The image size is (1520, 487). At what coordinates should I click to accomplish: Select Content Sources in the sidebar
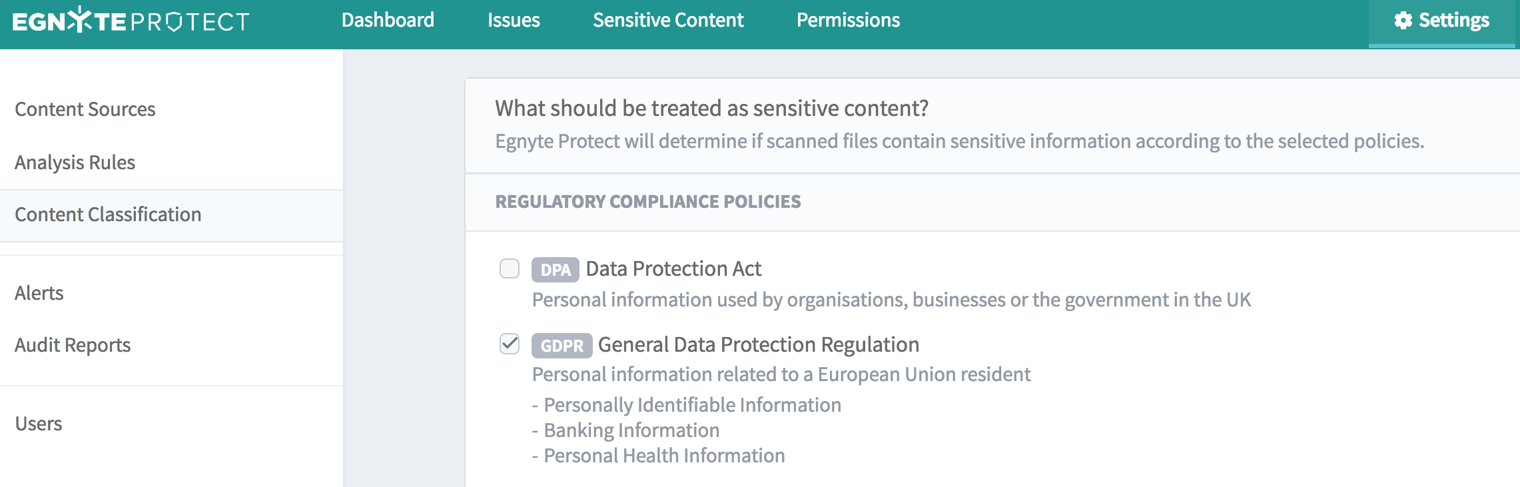(x=85, y=109)
